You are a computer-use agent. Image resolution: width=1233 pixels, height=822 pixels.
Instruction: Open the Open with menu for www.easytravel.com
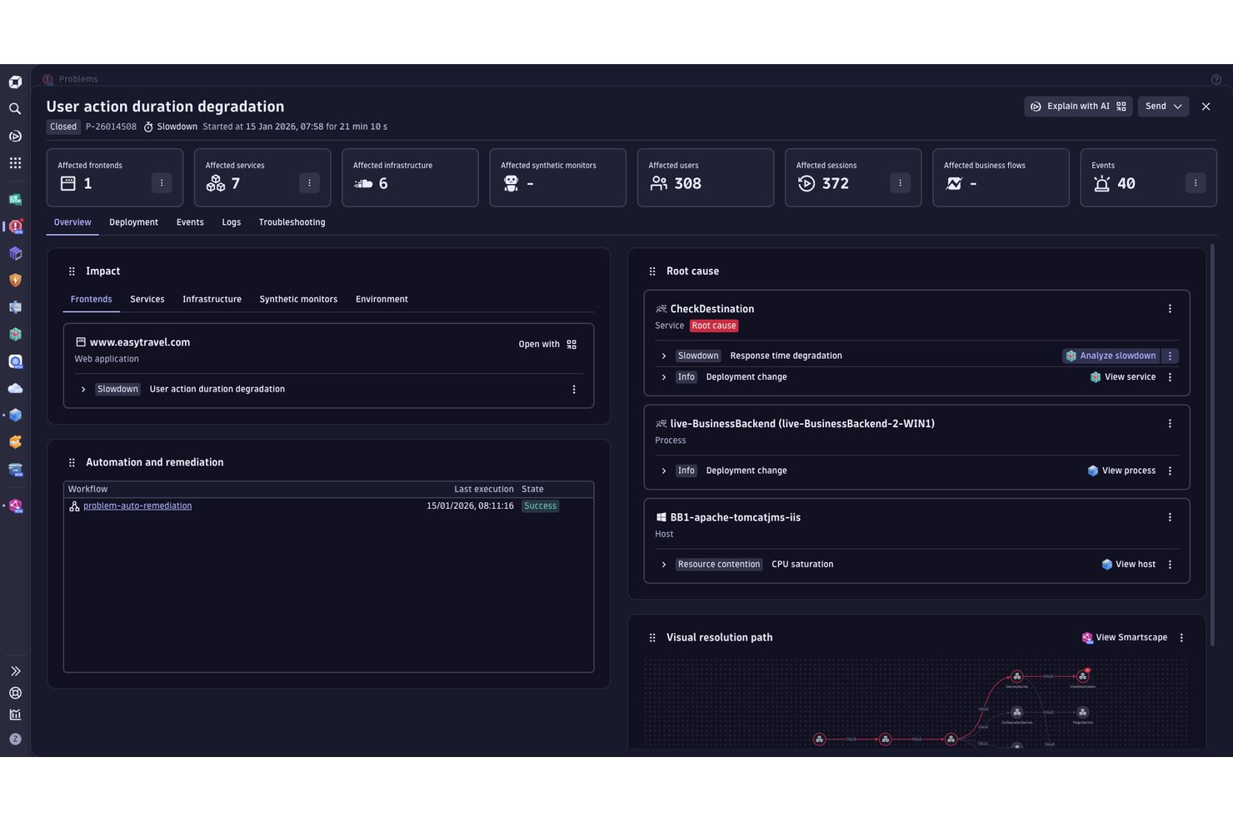(x=547, y=344)
